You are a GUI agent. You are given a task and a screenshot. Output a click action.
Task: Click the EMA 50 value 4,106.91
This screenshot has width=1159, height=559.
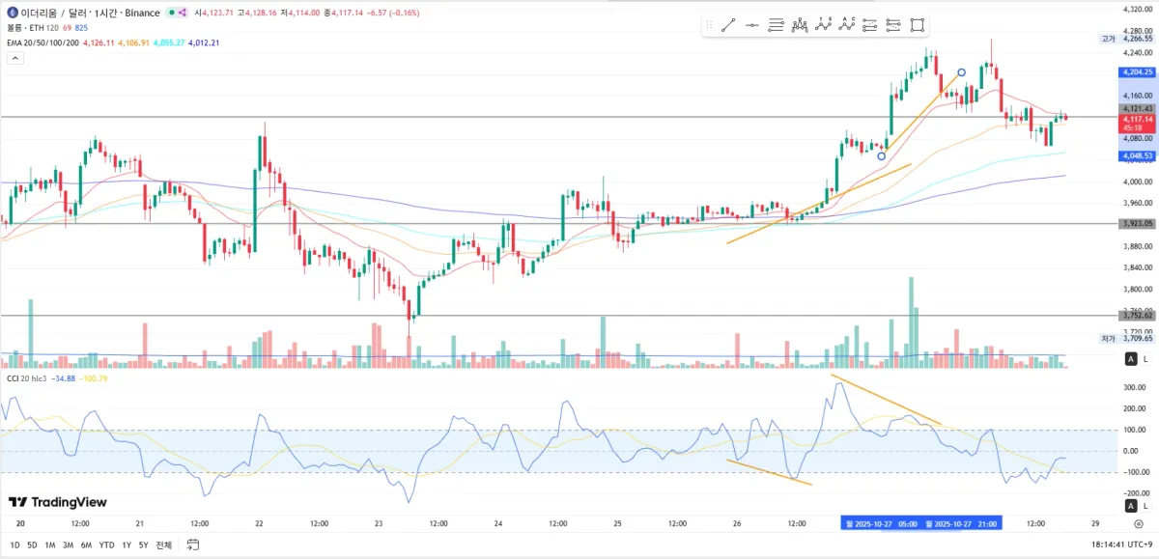tap(134, 42)
